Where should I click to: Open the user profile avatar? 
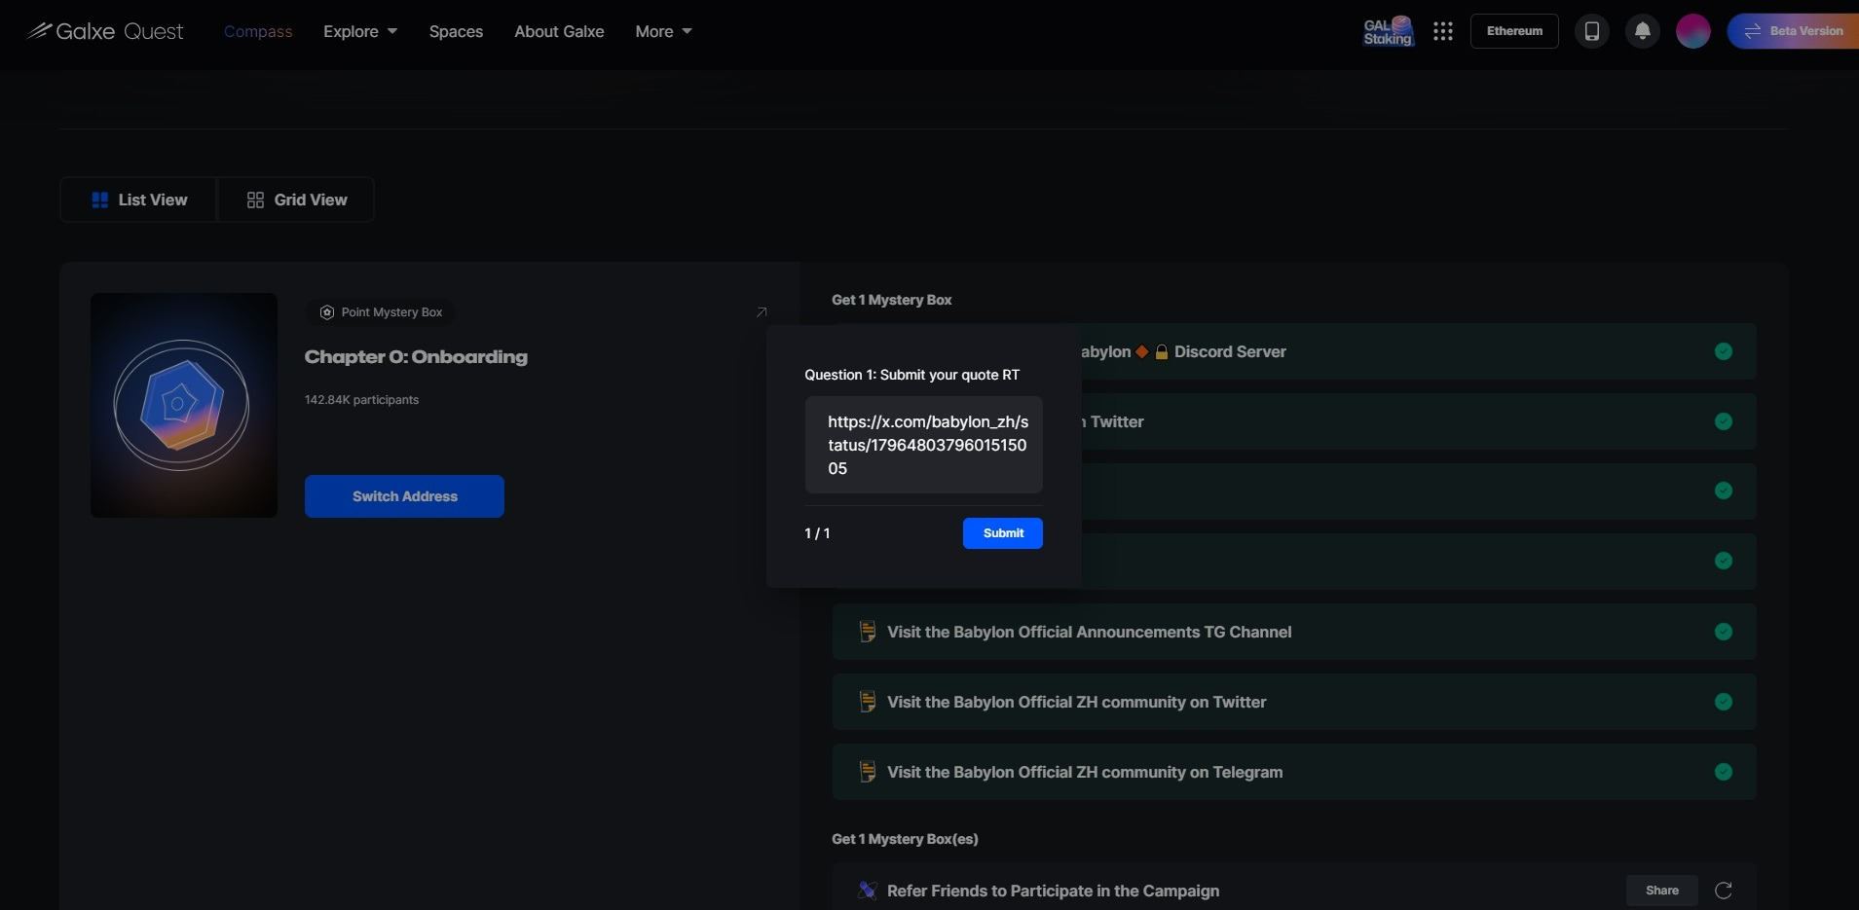(1693, 31)
